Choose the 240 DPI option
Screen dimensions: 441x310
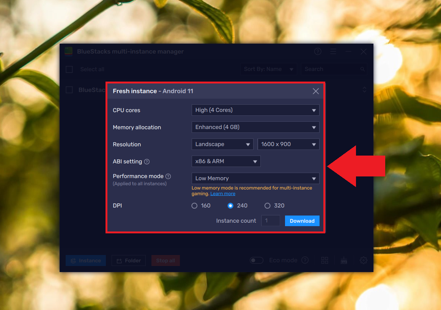pyautogui.click(x=230, y=206)
